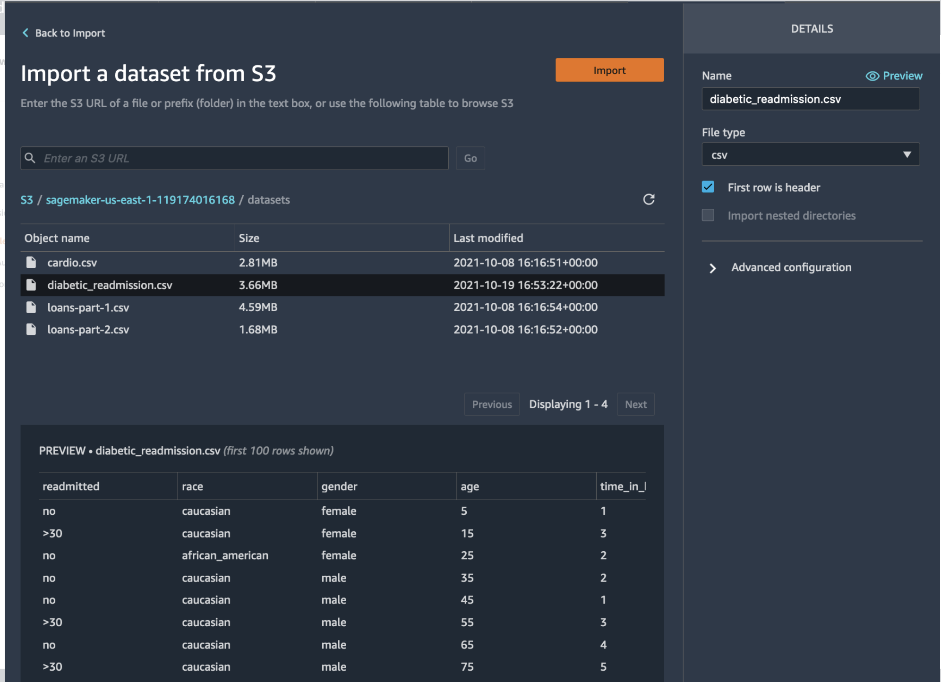The height and width of the screenshot is (682, 941).
Task: Click the eye icon beside Preview
Action: pos(872,76)
